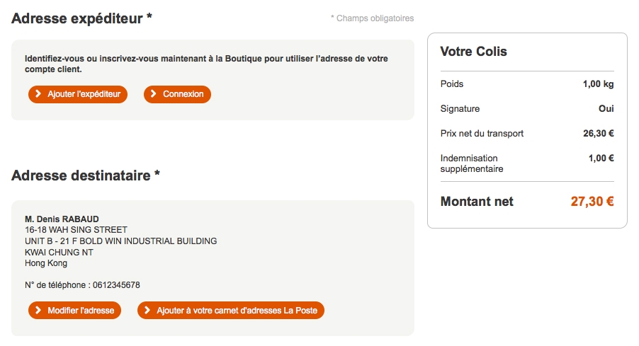
Task: Select the Adresse expéditeur heading
Action: (x=81, y=18)
